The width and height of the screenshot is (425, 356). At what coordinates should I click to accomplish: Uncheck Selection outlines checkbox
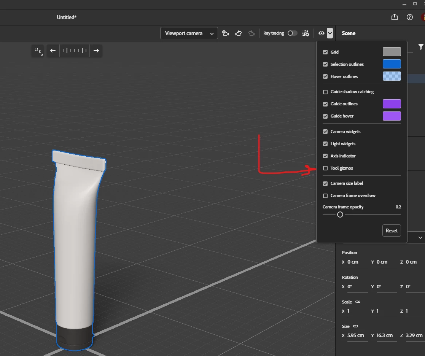[x=325, y=64]
